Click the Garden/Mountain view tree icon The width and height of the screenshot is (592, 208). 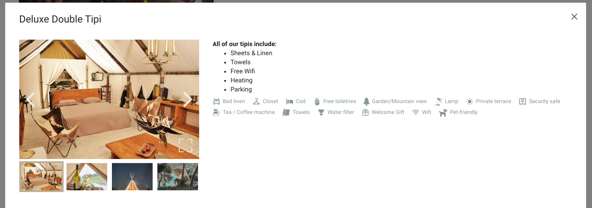click(366, 102)
